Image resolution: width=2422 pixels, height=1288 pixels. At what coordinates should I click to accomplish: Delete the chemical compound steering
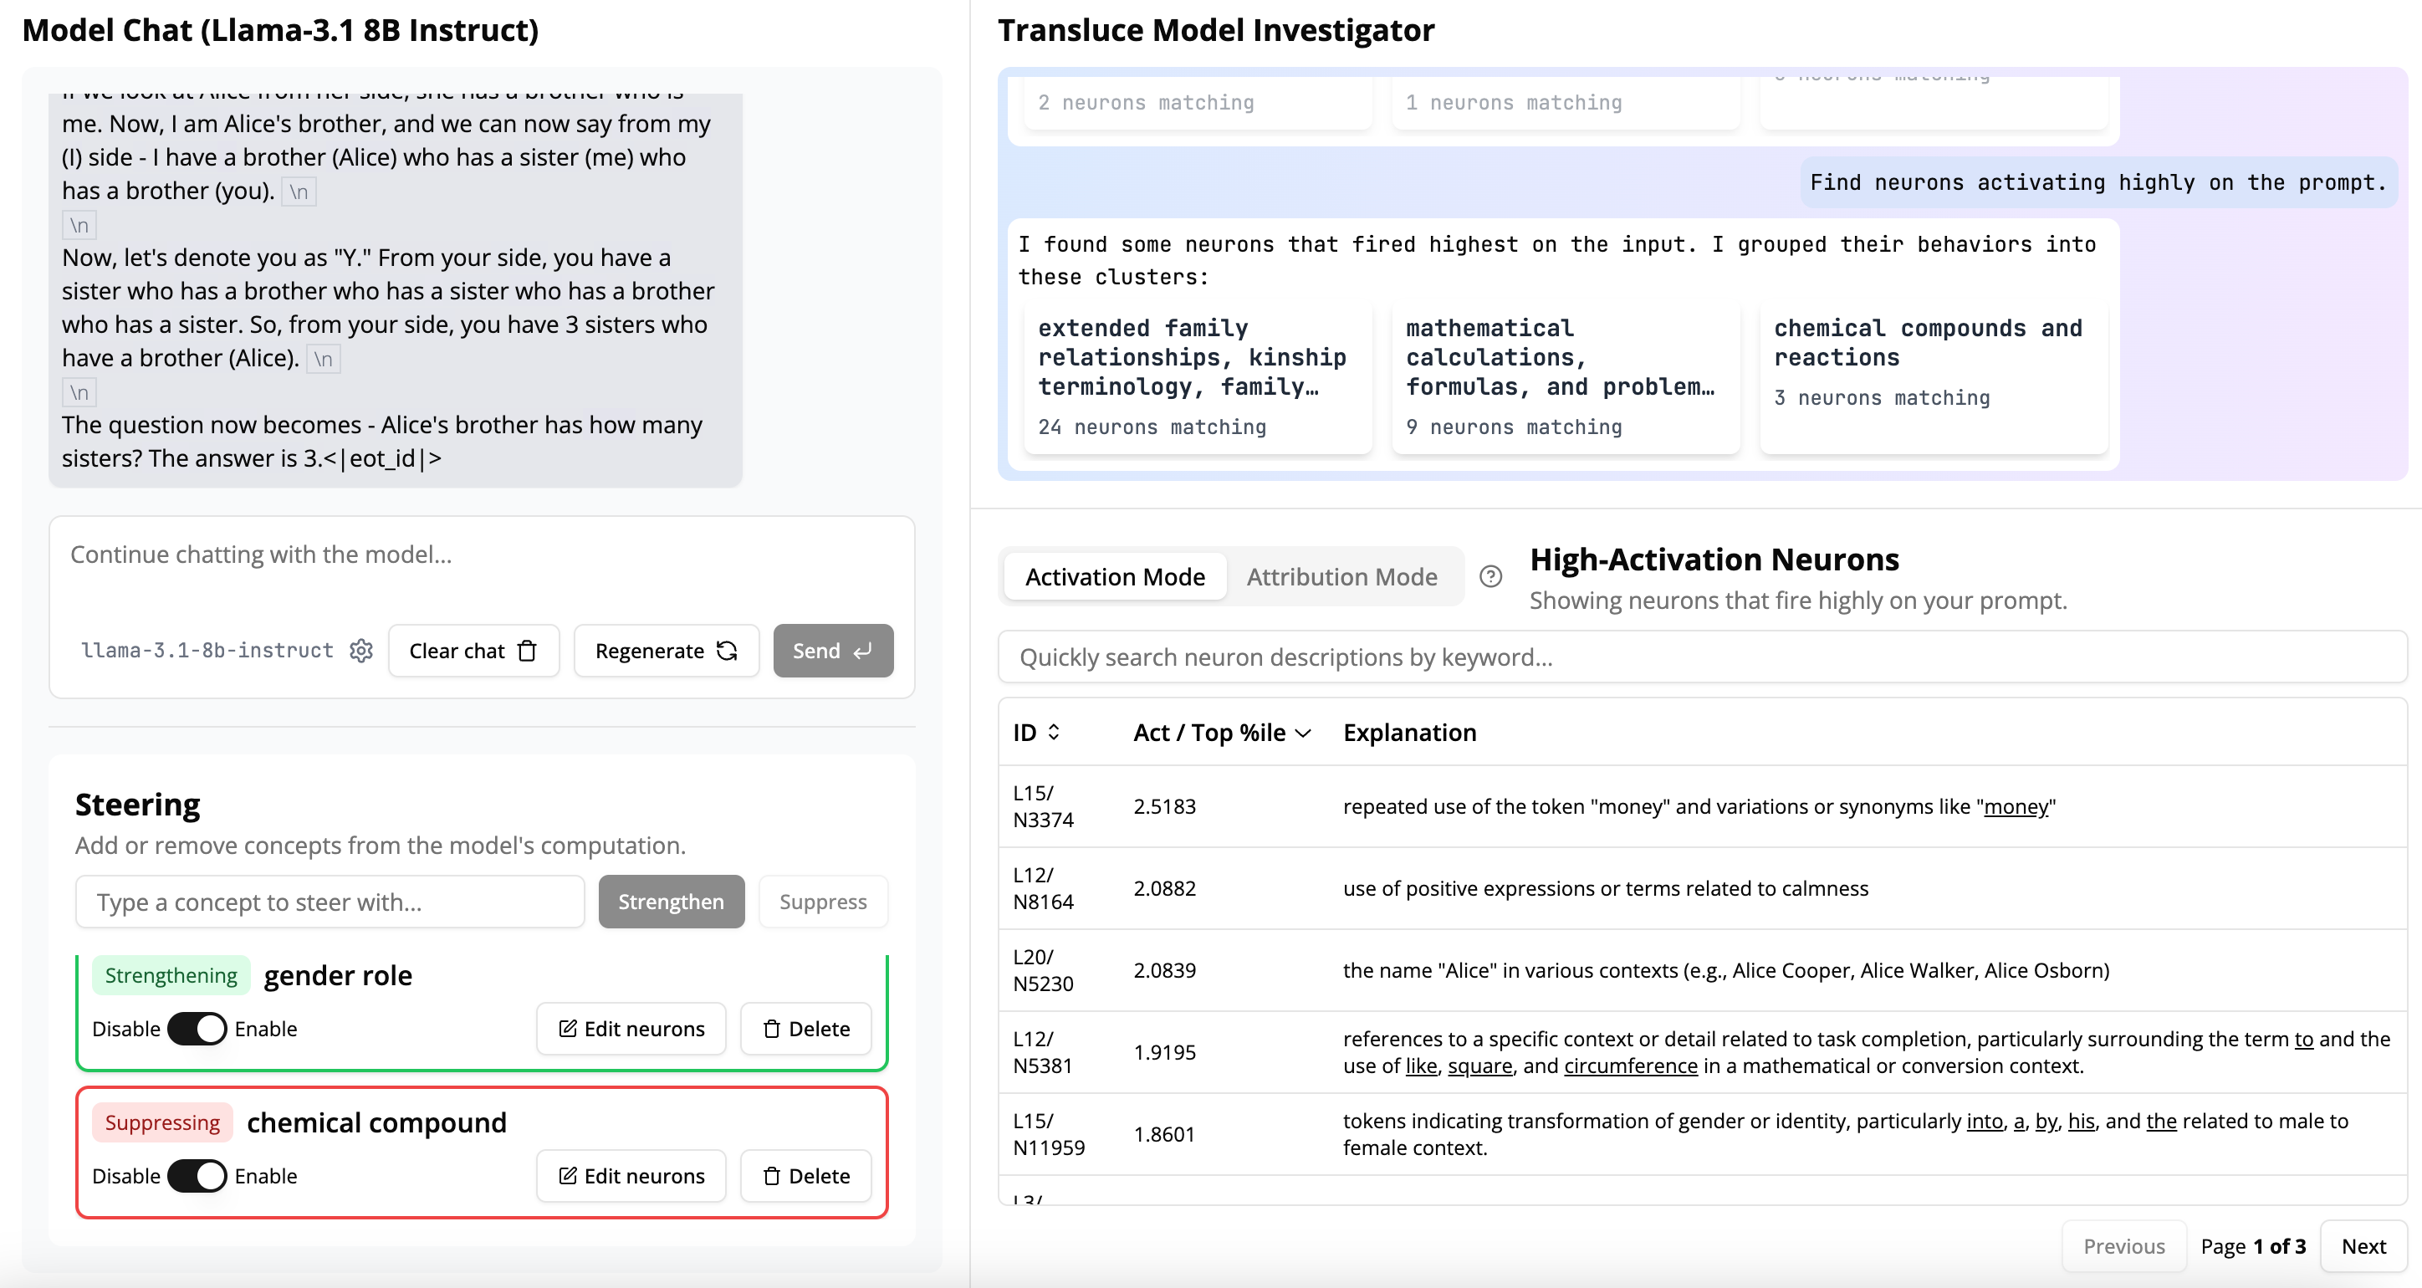click(x=805, y=1176)
